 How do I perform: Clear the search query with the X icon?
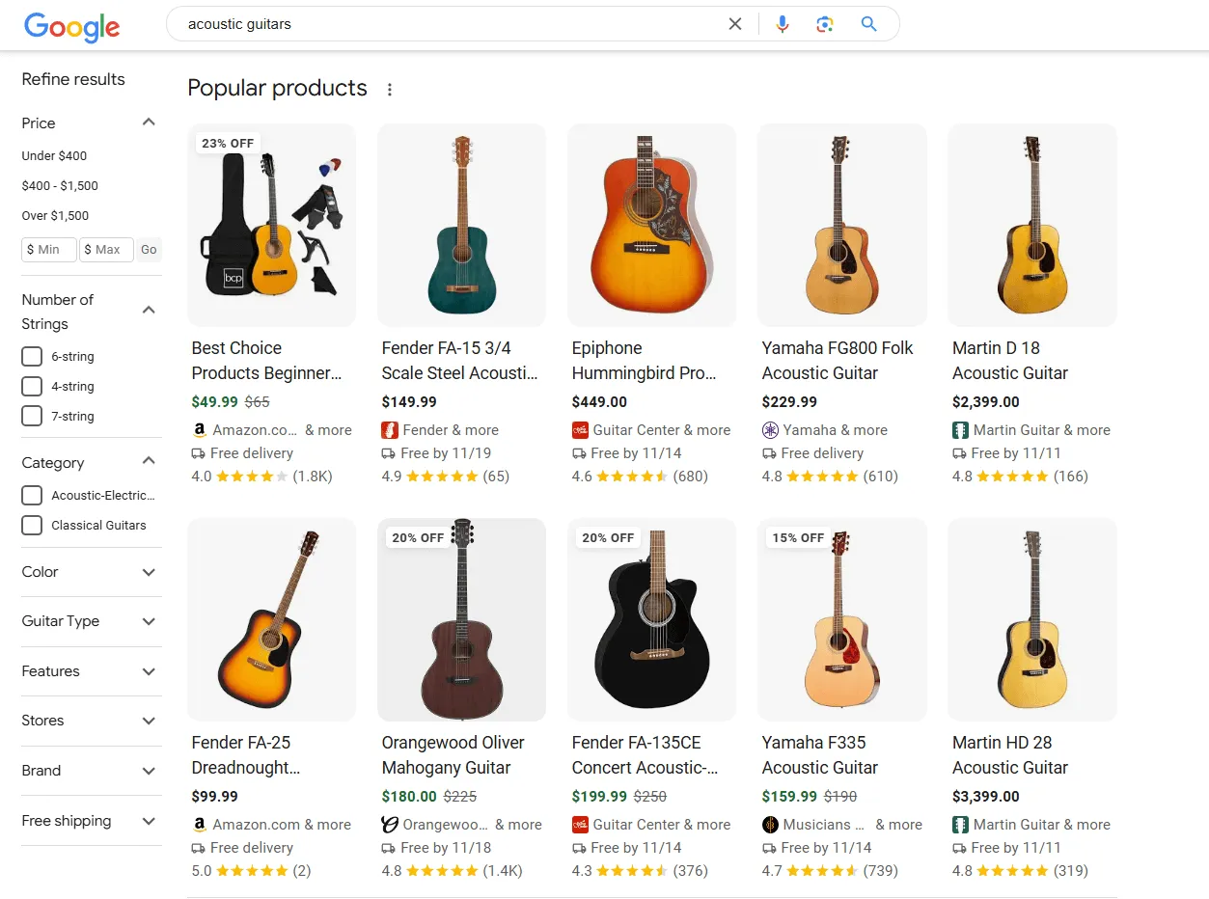pyautogui.click(x=735, y=23)
